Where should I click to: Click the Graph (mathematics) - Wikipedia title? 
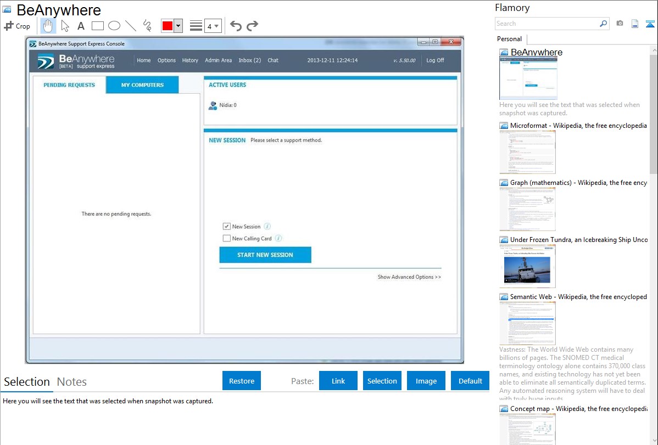tap(579, 183)
